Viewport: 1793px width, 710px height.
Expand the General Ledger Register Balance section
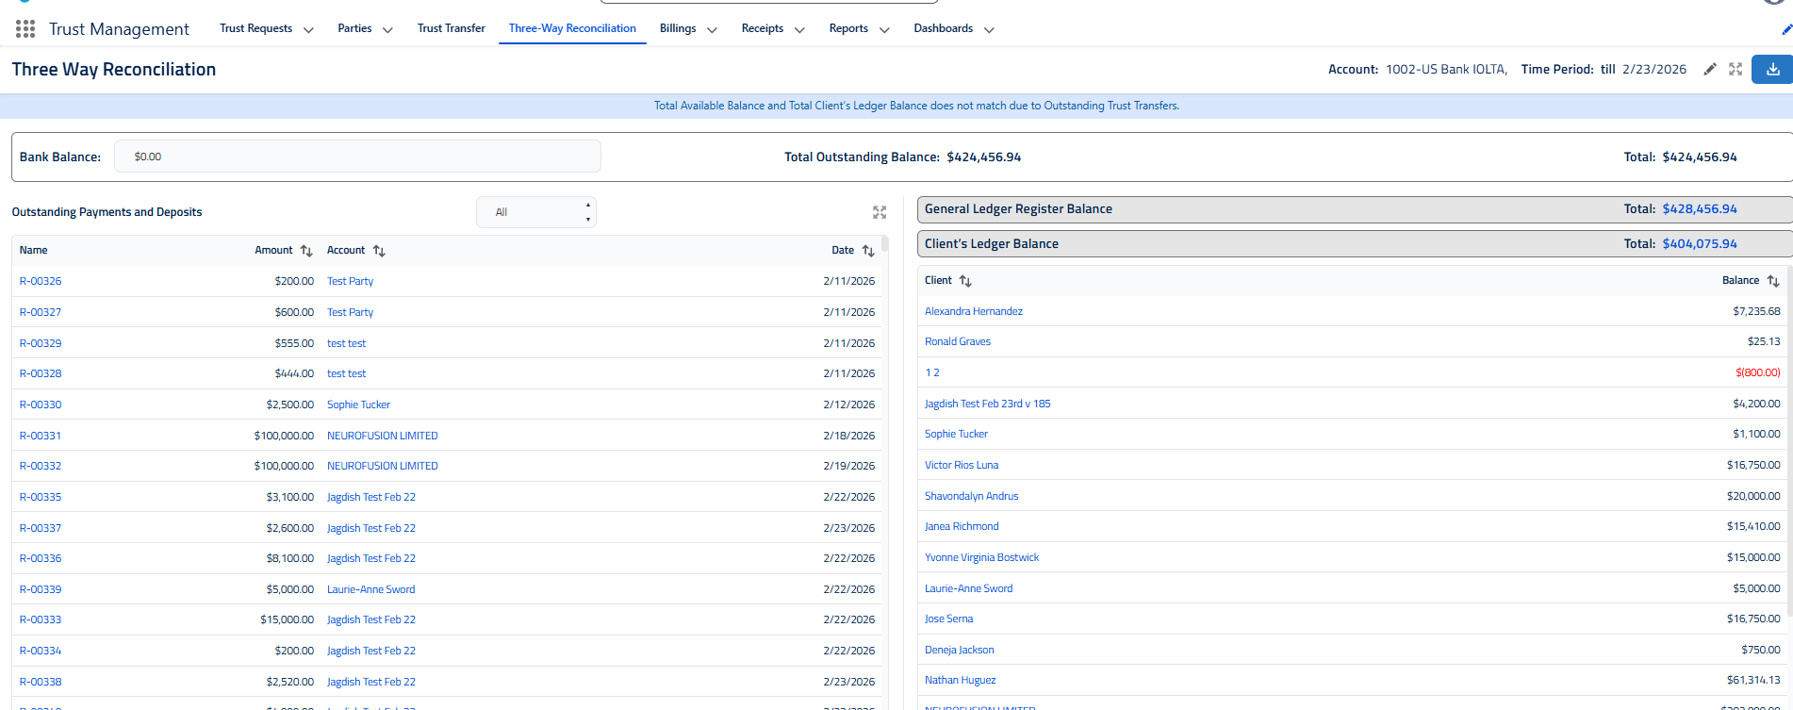(x=1018, y=209)
